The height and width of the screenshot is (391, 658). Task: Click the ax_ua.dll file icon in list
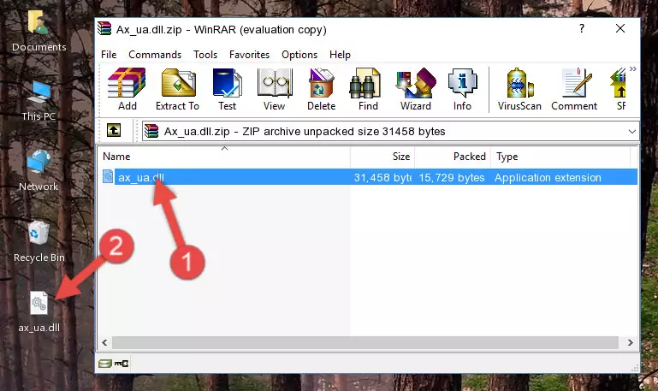[108, 176]
